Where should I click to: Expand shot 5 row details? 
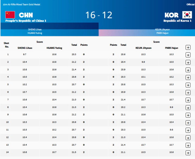(x=188, y=85)
